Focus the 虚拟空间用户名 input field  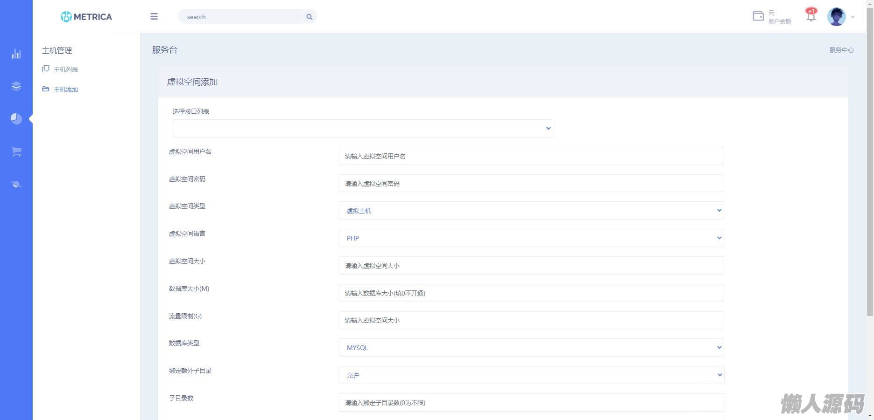tap(531, 156)
